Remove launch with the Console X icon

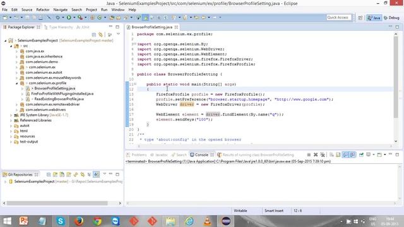point(316,154)
